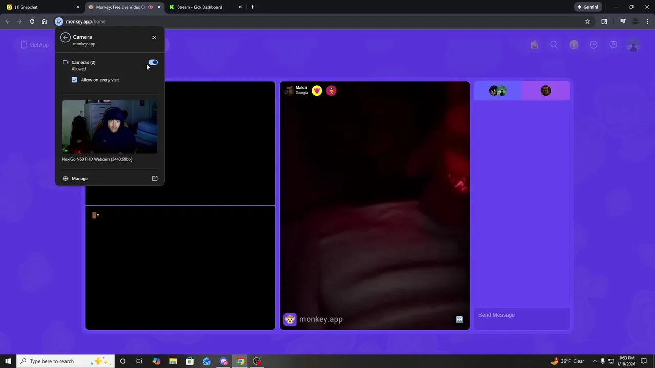Uncheck Allow on every visit
This screenshot has width=655, height=368.
click(74, 80)
